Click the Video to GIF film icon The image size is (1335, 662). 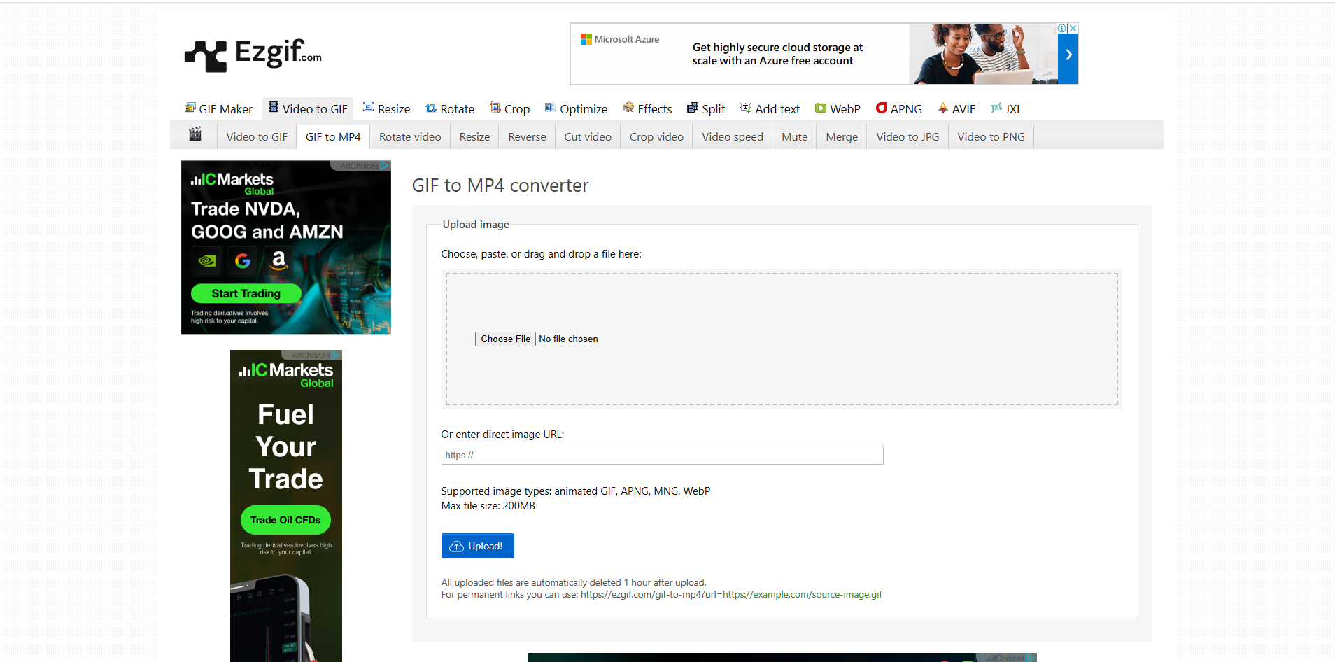[x=274, y=108]
